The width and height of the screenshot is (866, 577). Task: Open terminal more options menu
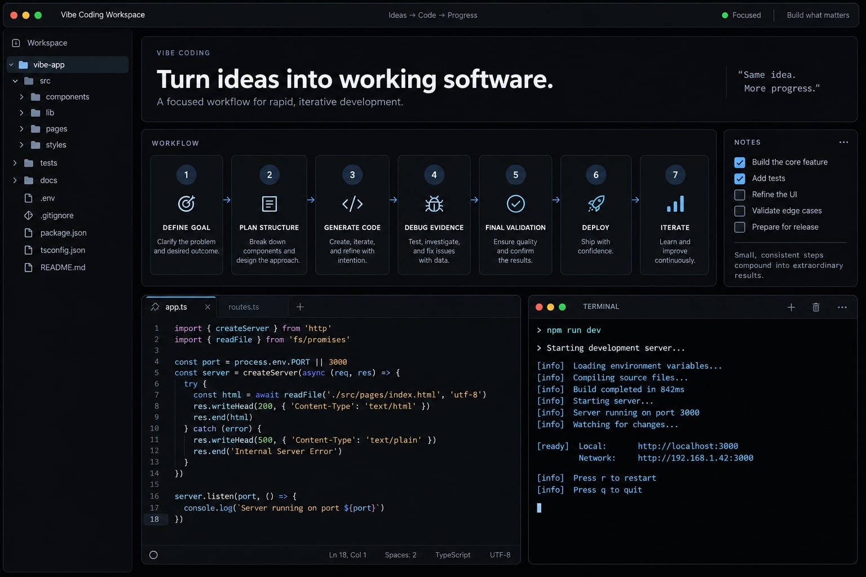pos(842,307)
